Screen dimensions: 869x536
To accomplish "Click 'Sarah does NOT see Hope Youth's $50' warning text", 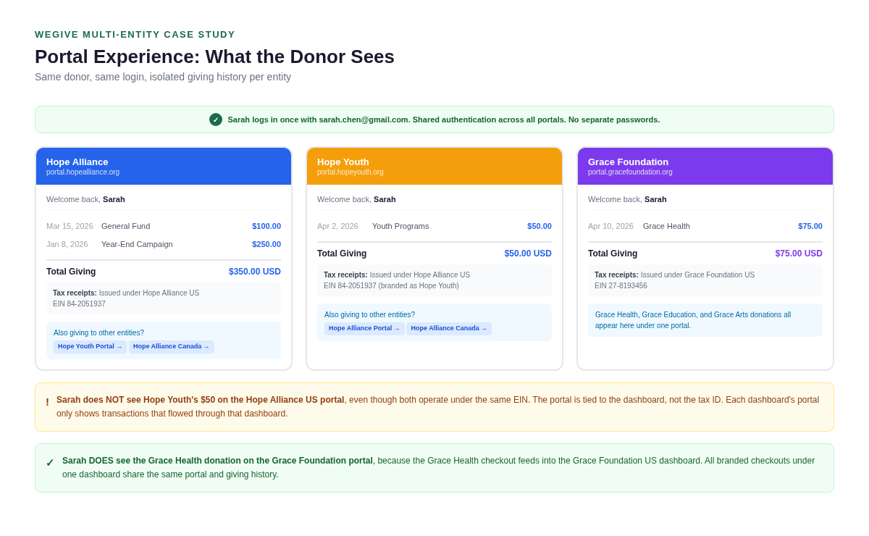I will coord(201,400).
